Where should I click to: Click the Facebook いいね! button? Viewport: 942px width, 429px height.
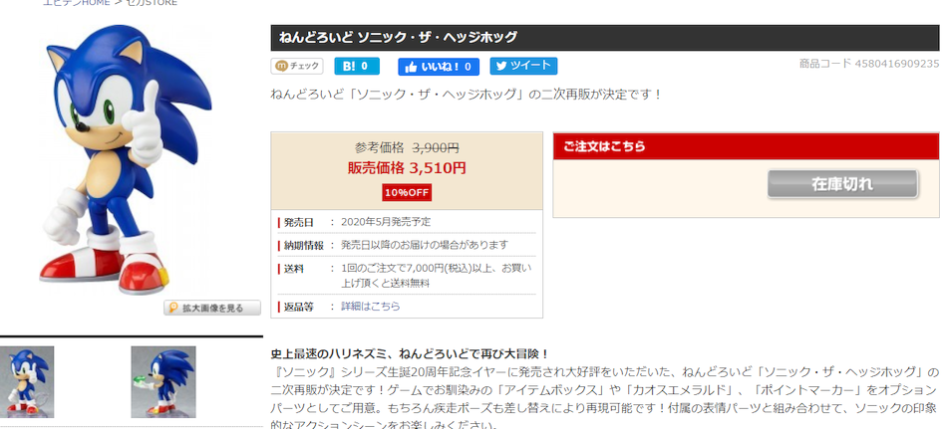[x=439, y=67]
